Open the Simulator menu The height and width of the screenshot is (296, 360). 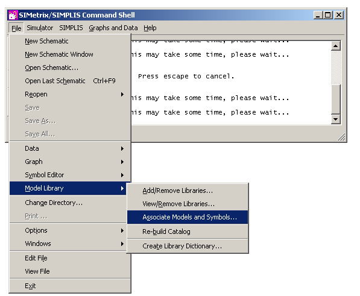[x=40, y=28]
